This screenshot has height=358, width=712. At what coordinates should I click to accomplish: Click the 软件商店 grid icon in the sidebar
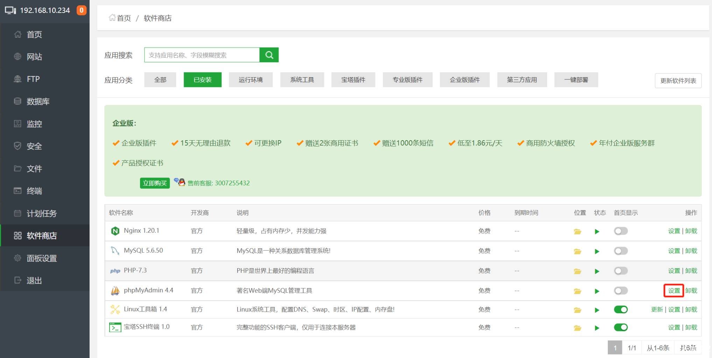[17, 236]
